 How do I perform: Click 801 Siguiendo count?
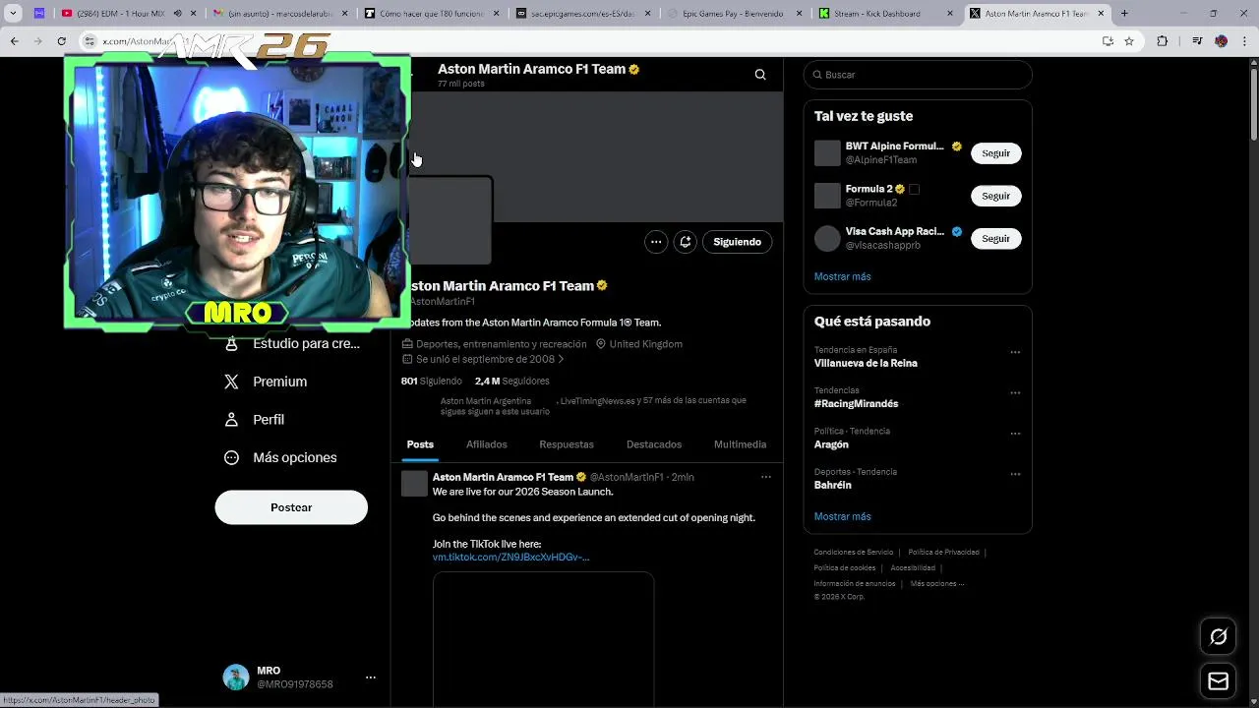431,381
